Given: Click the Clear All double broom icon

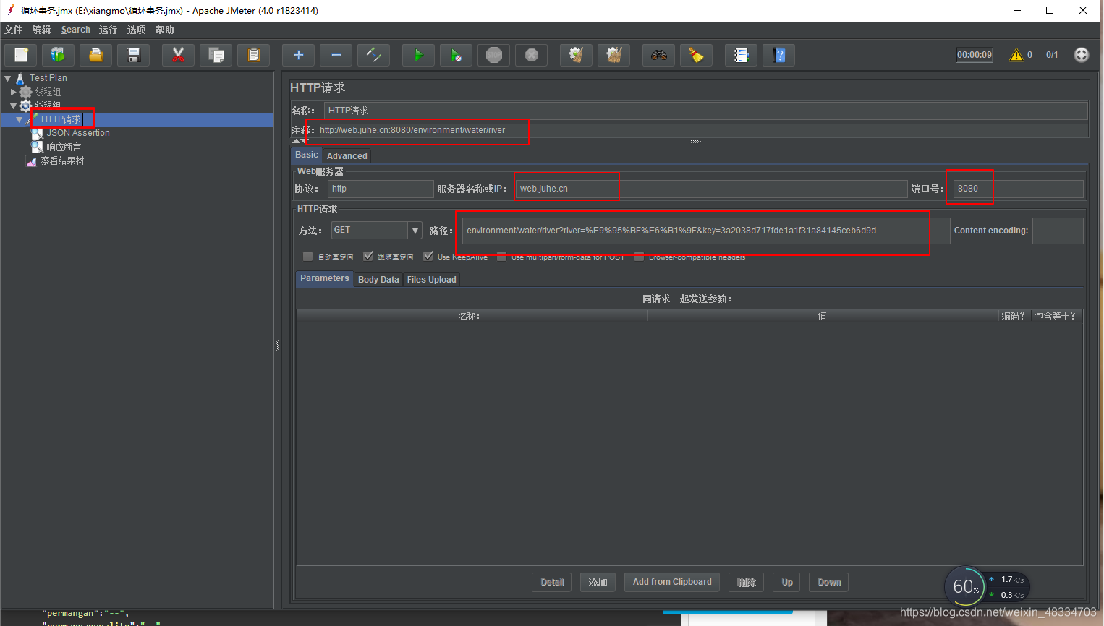Looking at the screenshot, I should pyautogui.click(x=614, y=55).
